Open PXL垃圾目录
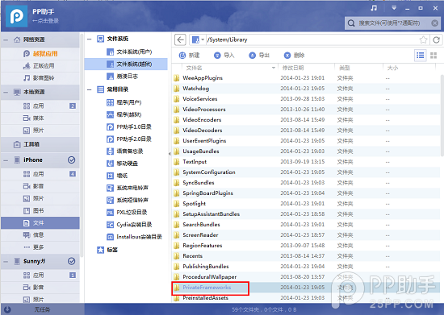 point(127,213)
